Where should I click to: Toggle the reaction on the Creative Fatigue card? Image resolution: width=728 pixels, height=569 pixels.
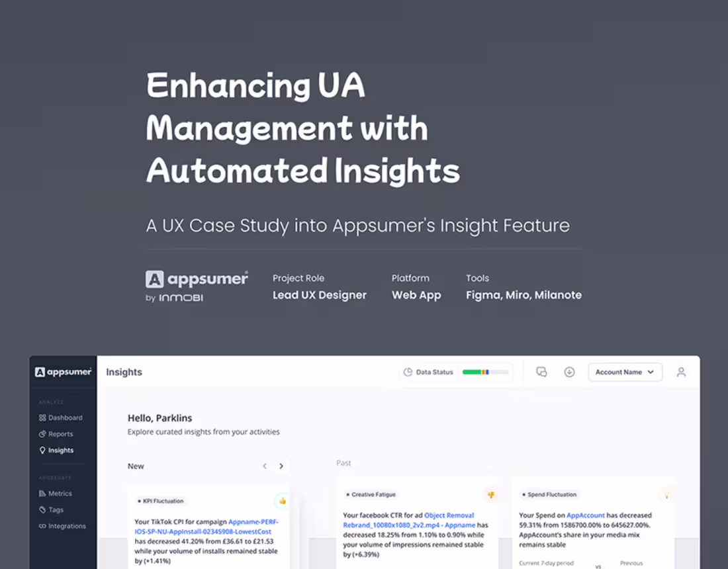point(491,495)
